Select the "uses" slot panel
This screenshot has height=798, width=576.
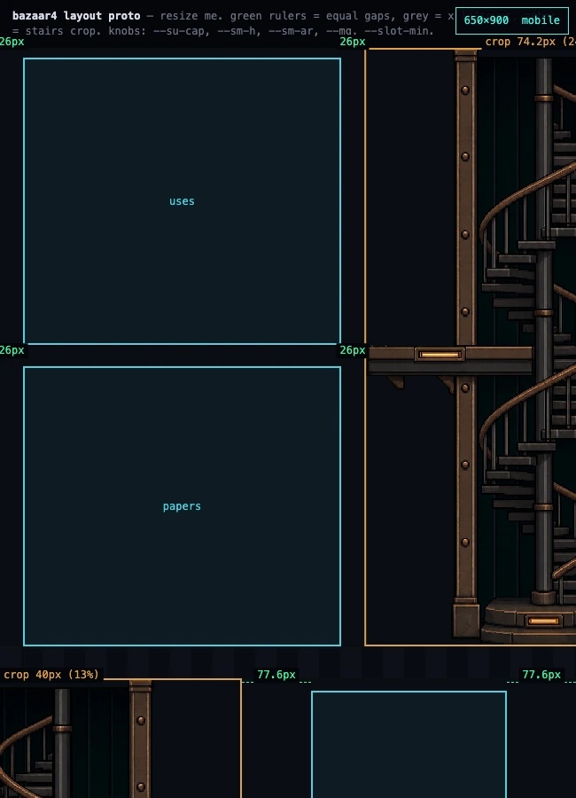(182, 201)
